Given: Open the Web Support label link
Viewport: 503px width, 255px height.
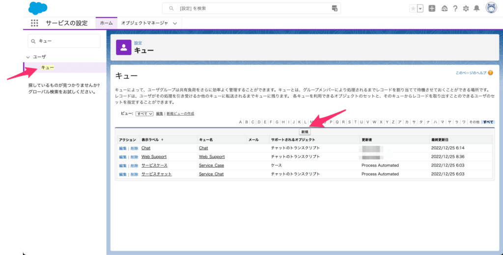Looking at the screenshot, I should (x=154, y=157).
